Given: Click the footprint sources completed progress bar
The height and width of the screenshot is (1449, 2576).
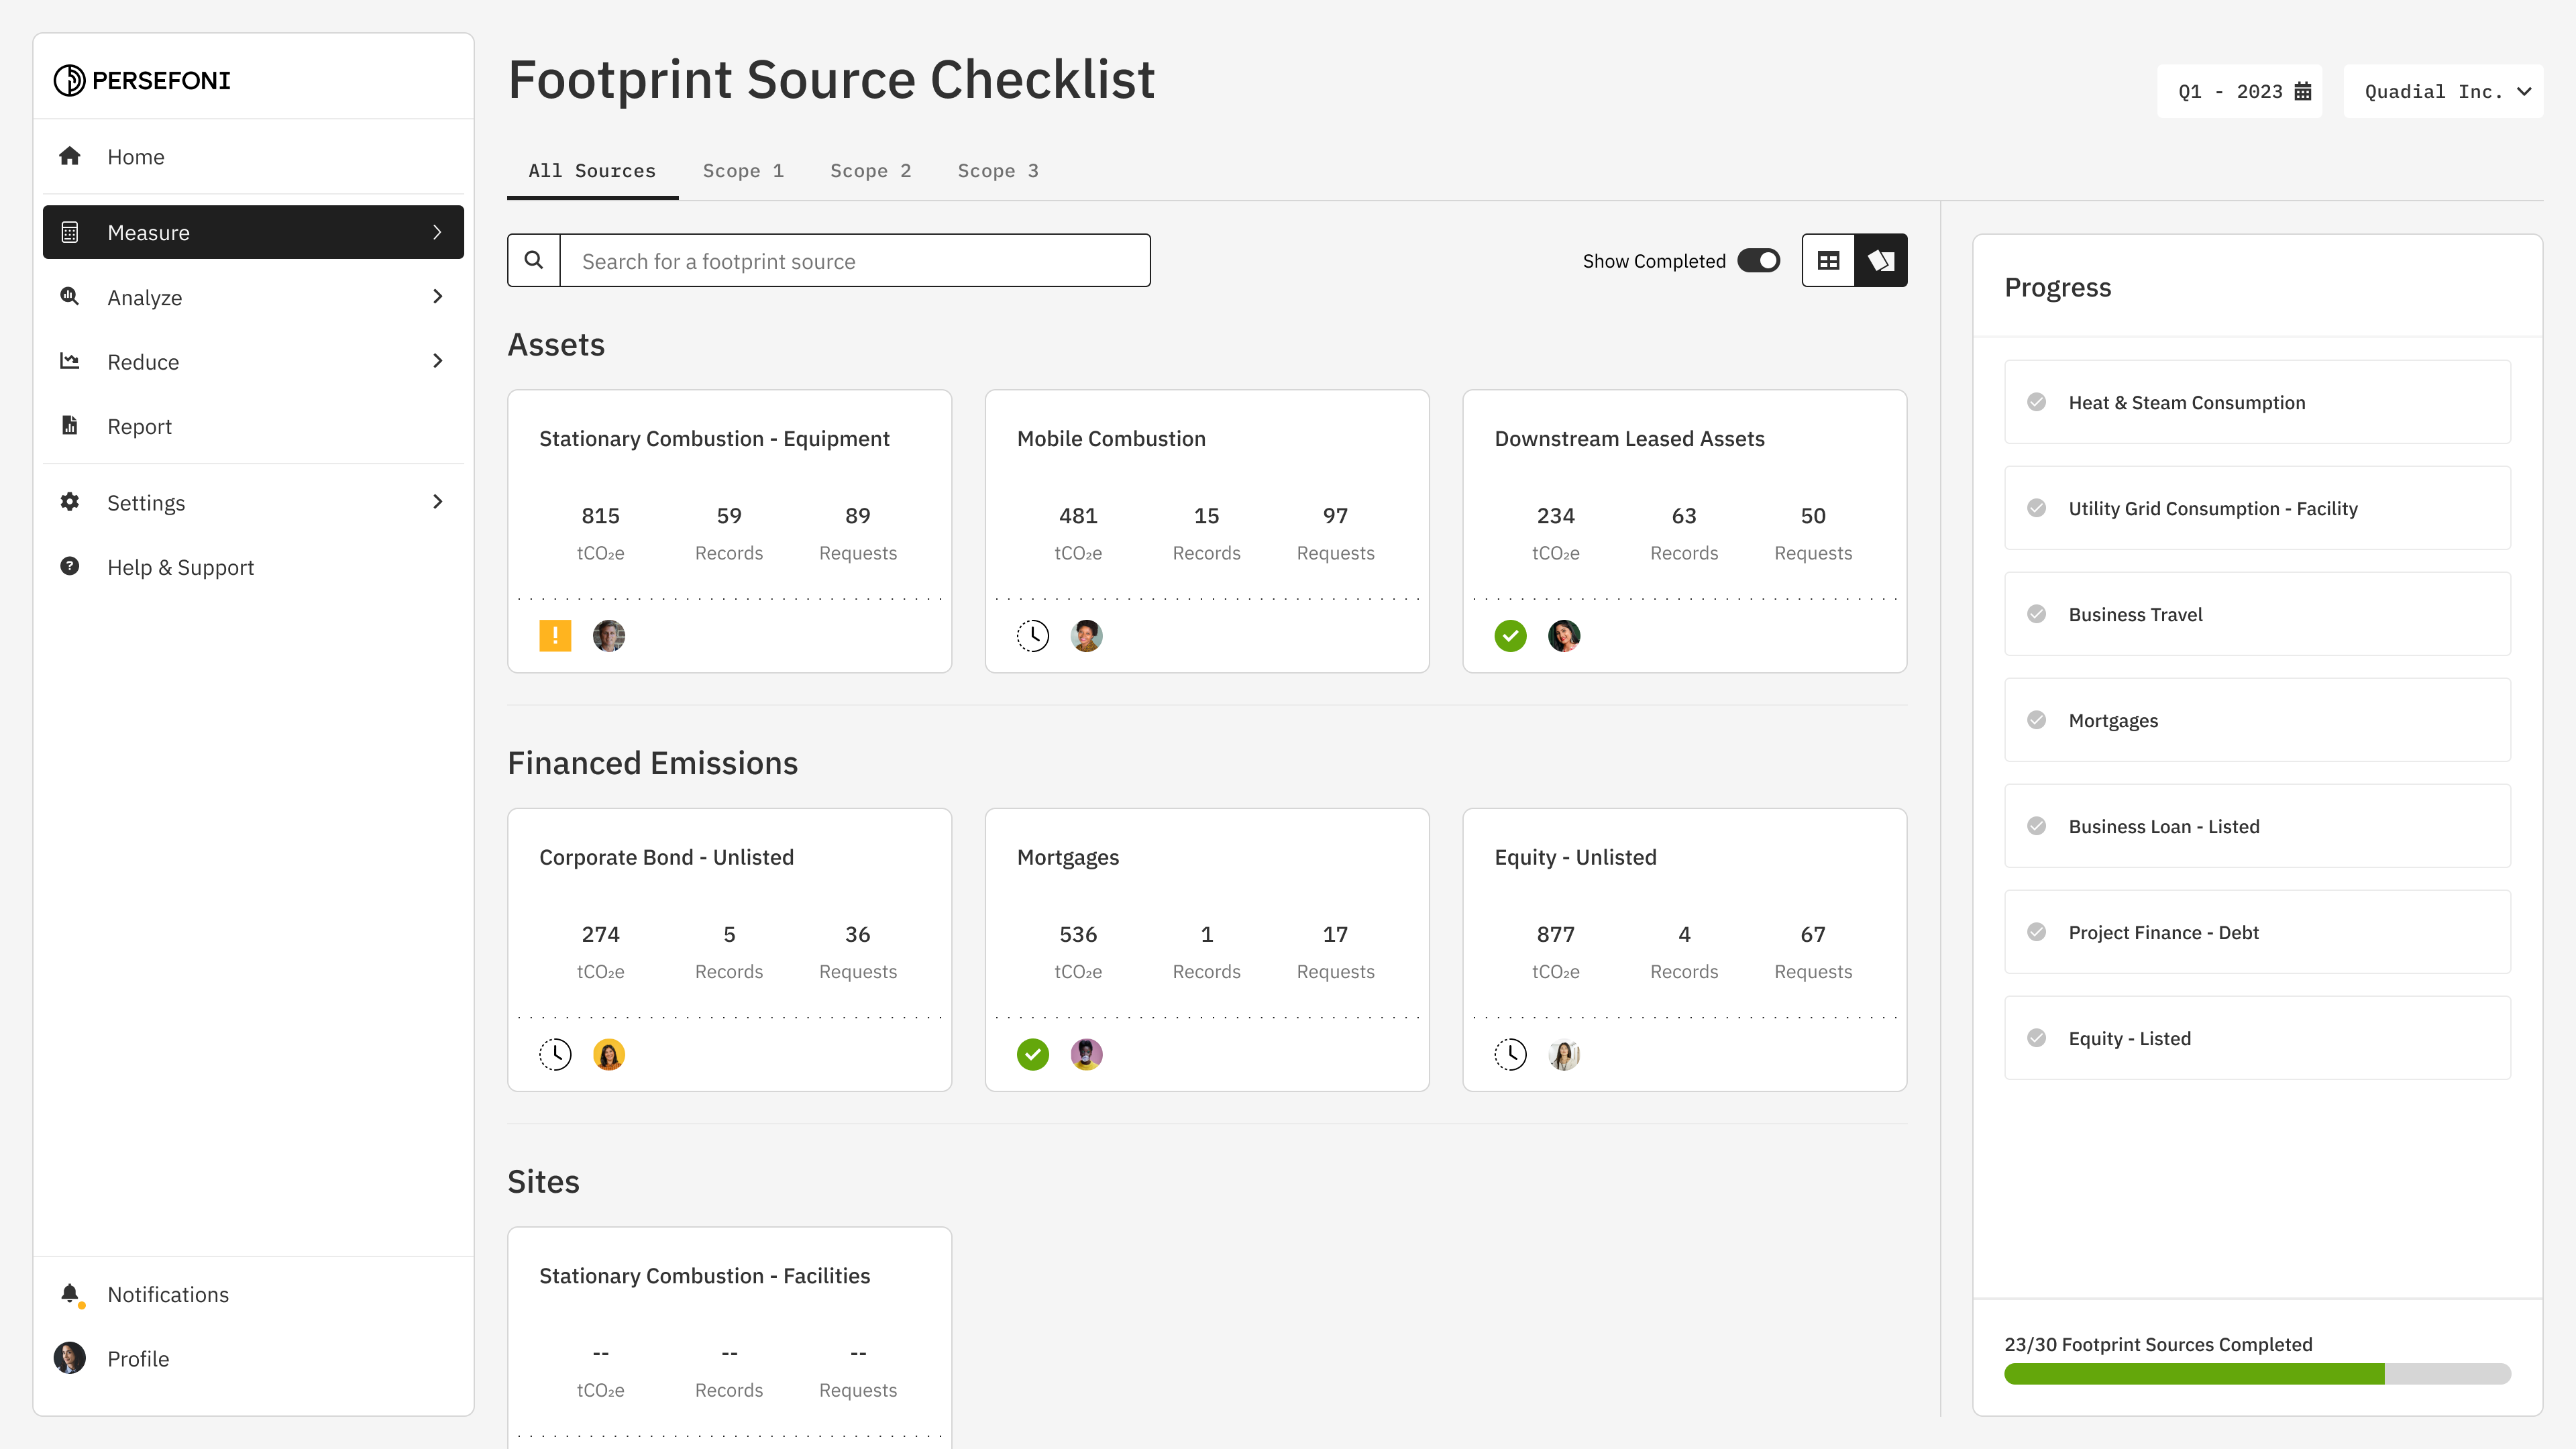Looking at the screenshot, I should tap(2257, 1374).
